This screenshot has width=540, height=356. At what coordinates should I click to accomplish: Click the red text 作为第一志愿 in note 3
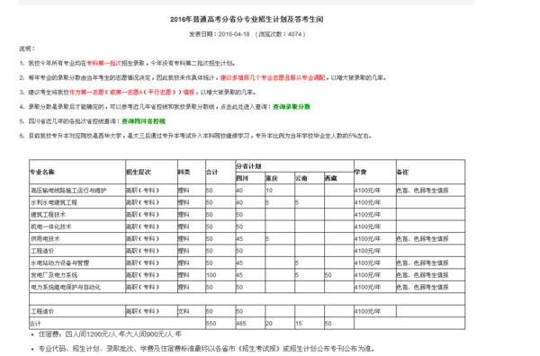point(86,93)
